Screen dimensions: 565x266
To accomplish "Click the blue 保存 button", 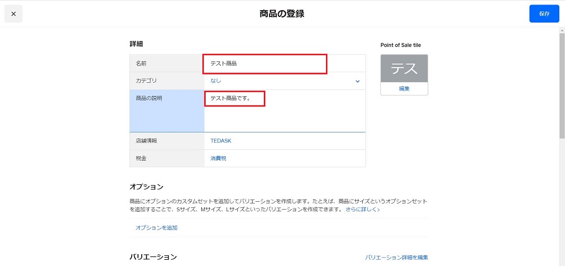I will [x=544, y=14].
